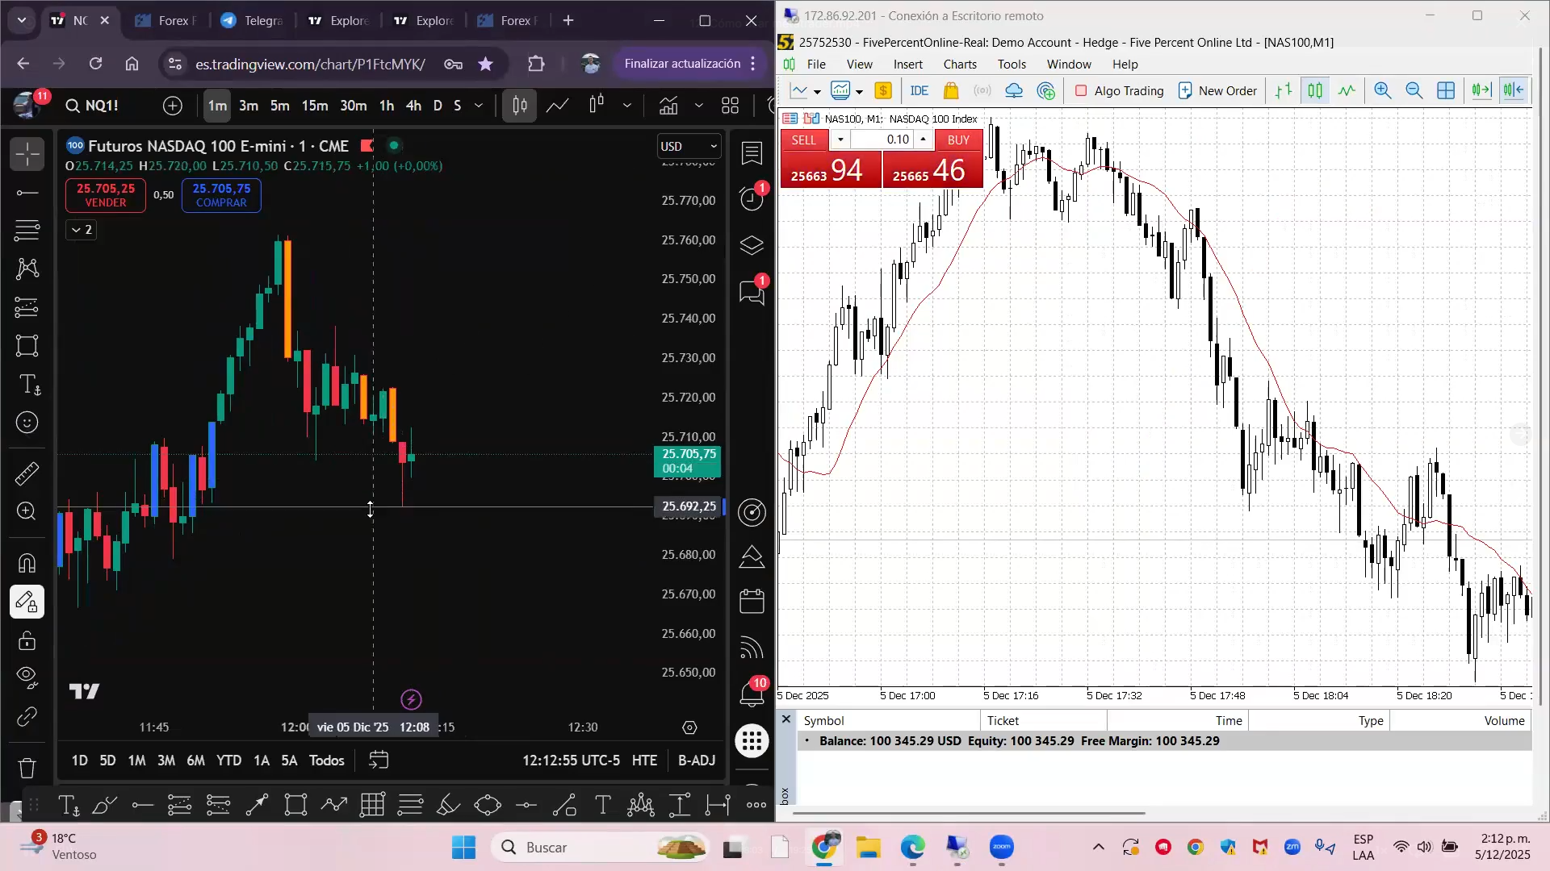Click the MetaTrader zoom in icon
The width and height of the screenshot is (1550, 871).
[1382, 91]
